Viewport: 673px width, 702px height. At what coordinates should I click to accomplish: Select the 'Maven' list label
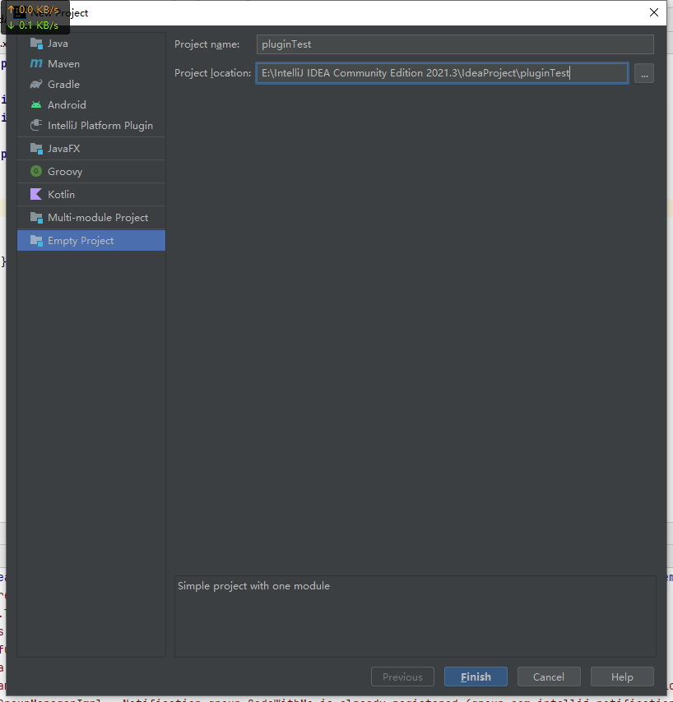tap(63, 64)
